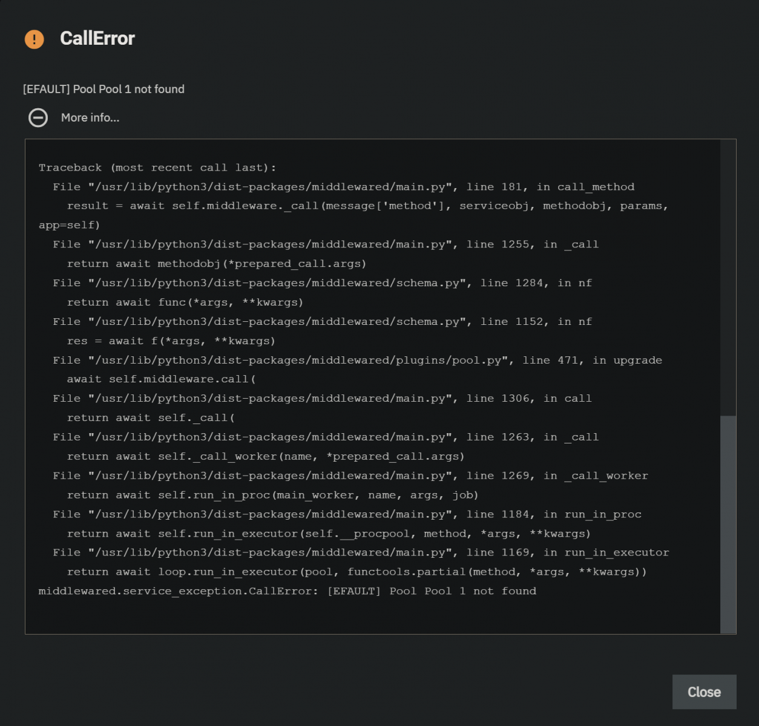Click the schema.py line 1284 entry

322,283
